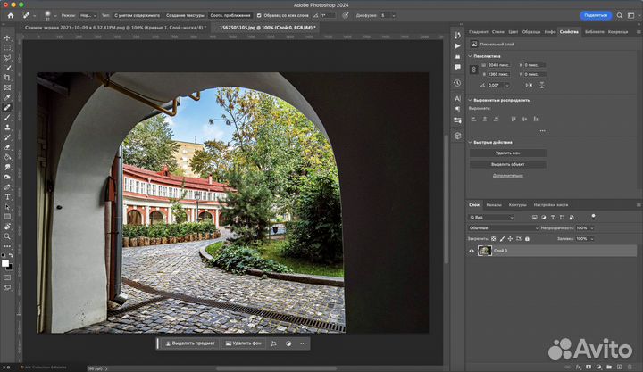Screen dimensions: 643x372
Task: Add layer style fx icon
Action: 578,367
